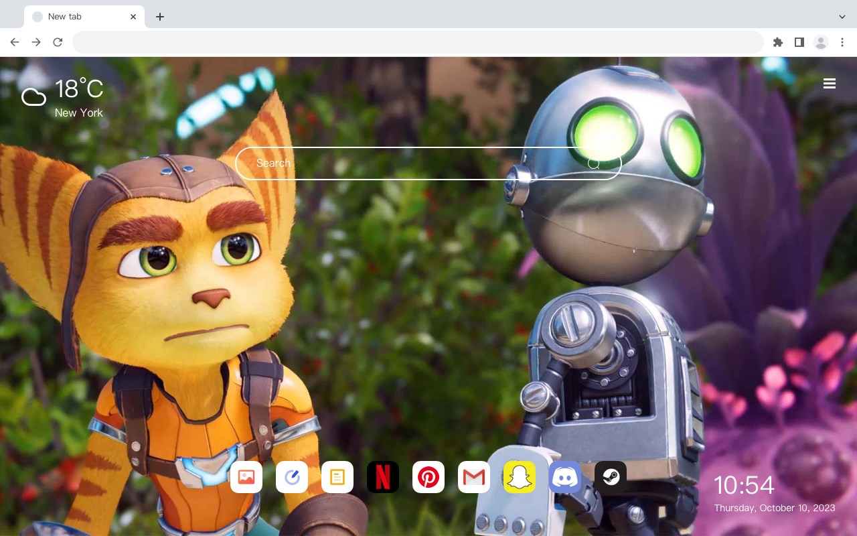Open the Extensions puzzle icon
Viewport: 857px width, 536px height.
(x=777, y=42)
